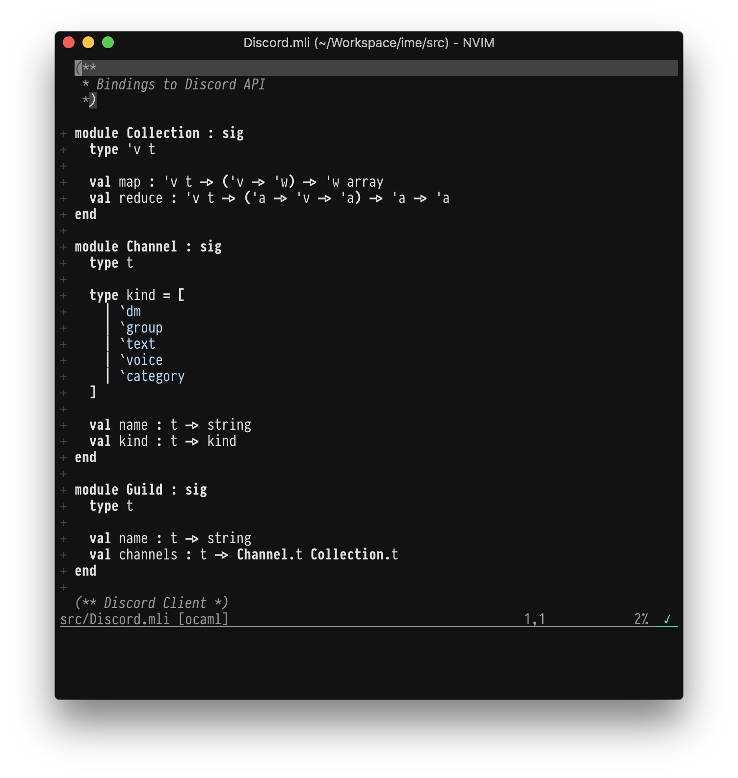The height and width of the screenshot is (778, 738).
Task: Click the plus sign beside 'type kind = ['
Action: coord(63,296)
